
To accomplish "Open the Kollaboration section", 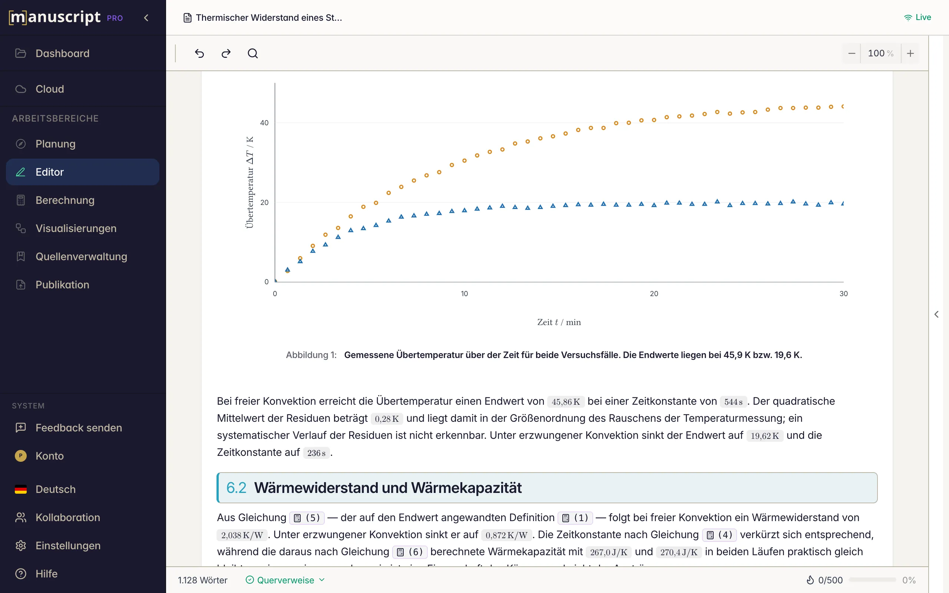I will pyautogui.click(x=83, y=517).
